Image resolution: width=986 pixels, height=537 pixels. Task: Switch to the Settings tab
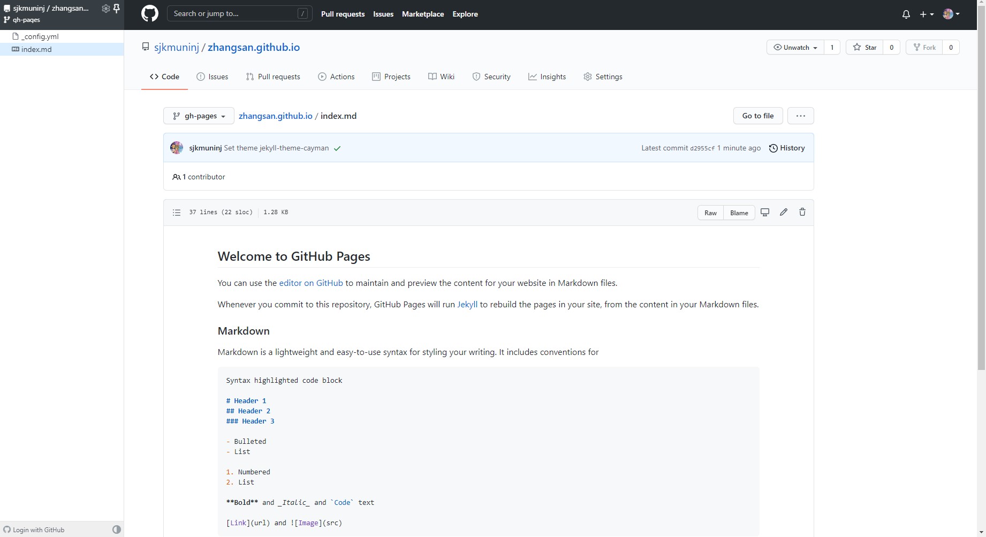[x=603, y=77]
